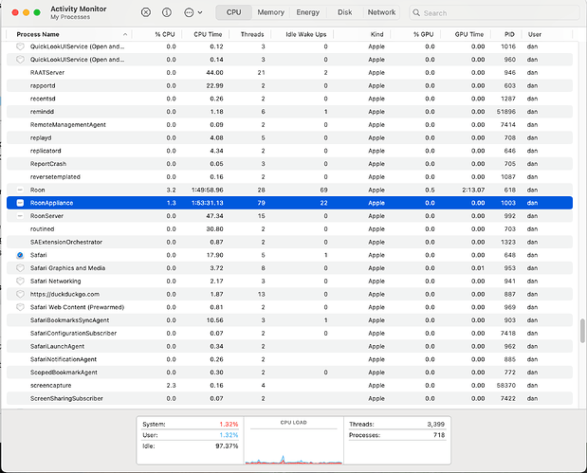Click the RoonAppliance row icon
The width and height of the screenshot is (587, 473).
[x=20, y=203]
